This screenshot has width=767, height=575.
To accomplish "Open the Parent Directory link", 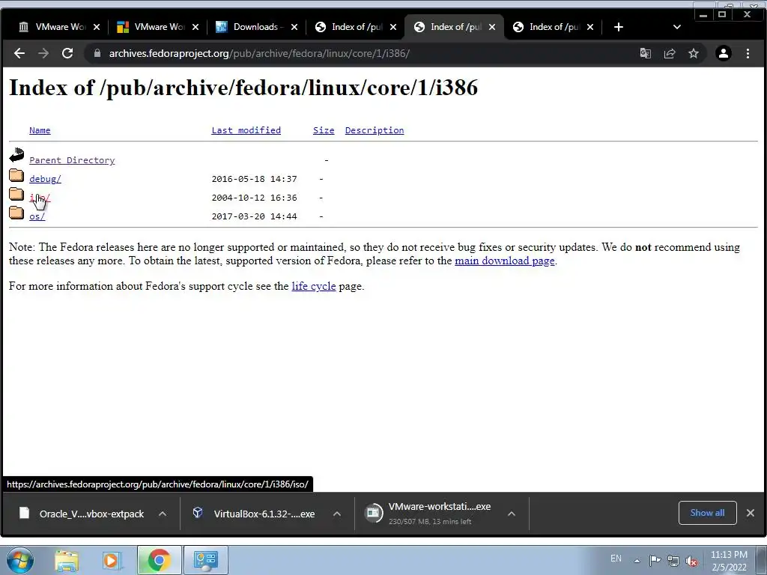I will coord(72,160).
